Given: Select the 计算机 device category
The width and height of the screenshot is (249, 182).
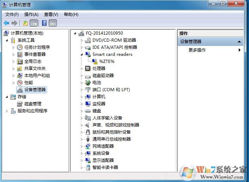Looking at the screenshot, I should (x=99, y=97).
